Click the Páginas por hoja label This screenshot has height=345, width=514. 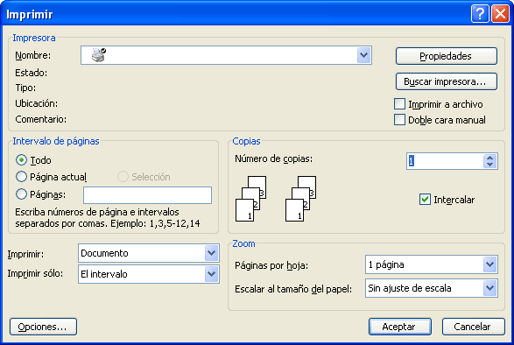click(271, 265)
